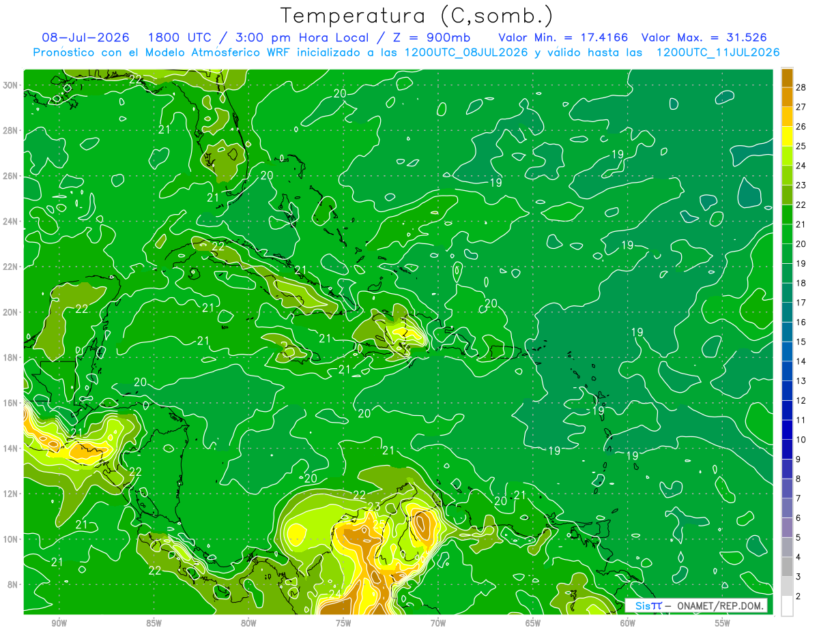Screen dimensions: 819x632
Task: Click the '1200UTC_11JUL2026' valid-until time
Action: pyautogui.click(x=717, y=52)
